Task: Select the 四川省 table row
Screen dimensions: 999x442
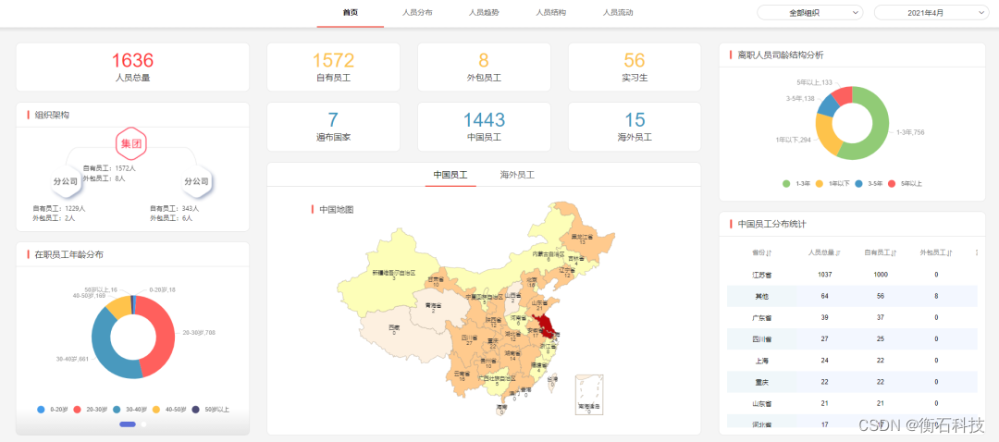Action: (x=852, y=339)
